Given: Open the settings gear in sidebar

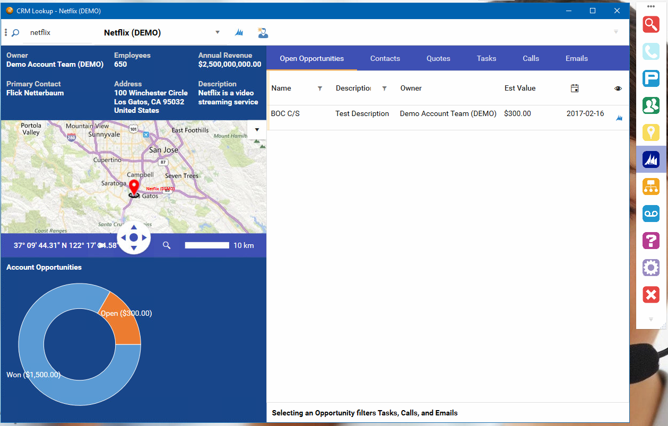Looking at the screenshot, I should pos(651,268).
